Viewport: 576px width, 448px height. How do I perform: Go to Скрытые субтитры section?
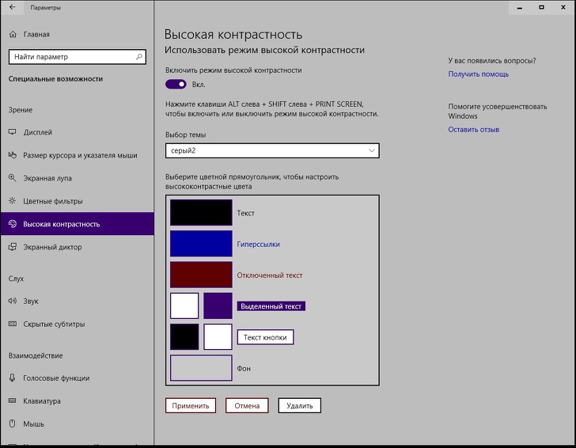(x=54, y=325)
